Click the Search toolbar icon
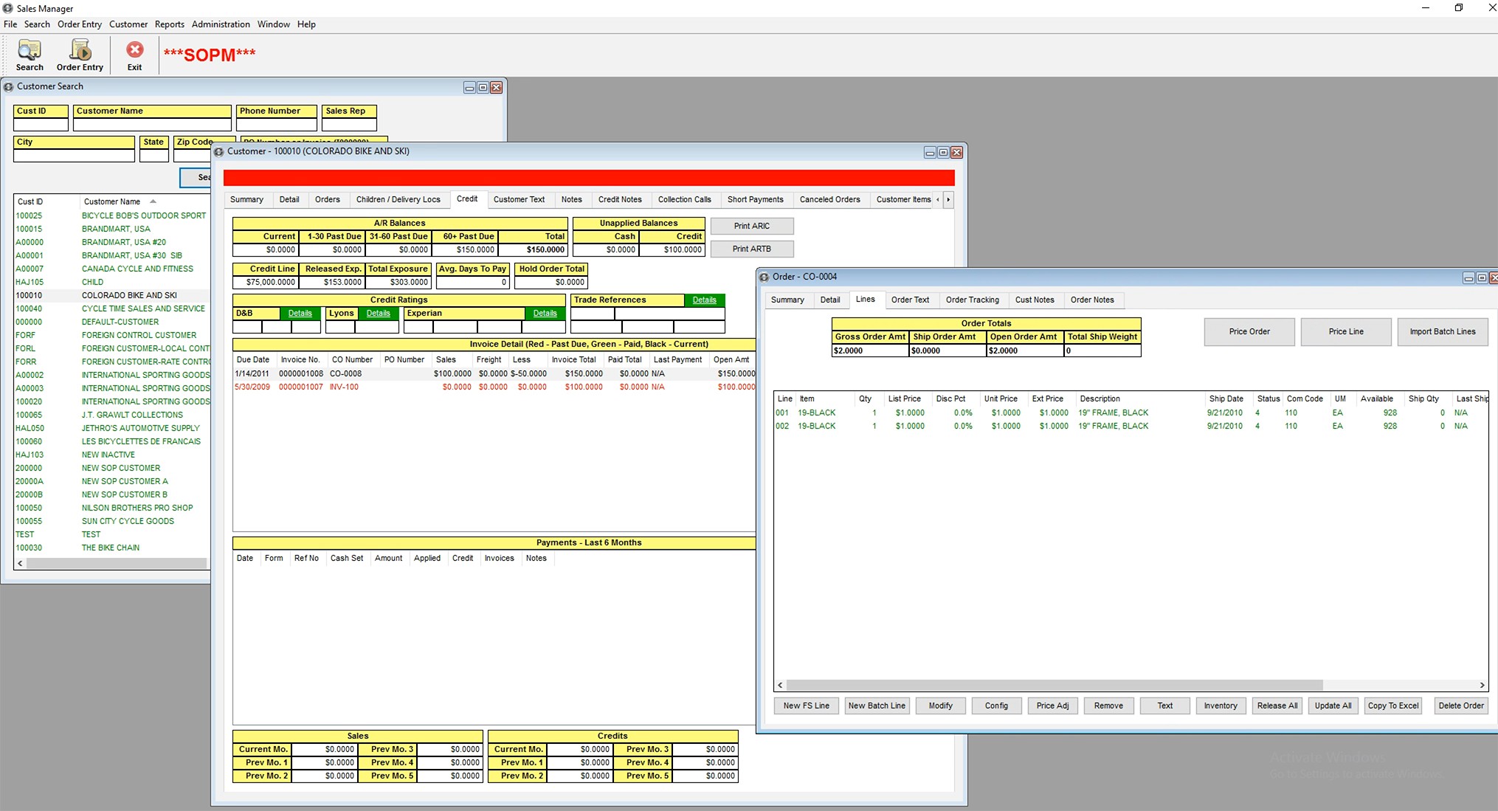This screenshot has width=1498, height=811. tap(30, 55)
